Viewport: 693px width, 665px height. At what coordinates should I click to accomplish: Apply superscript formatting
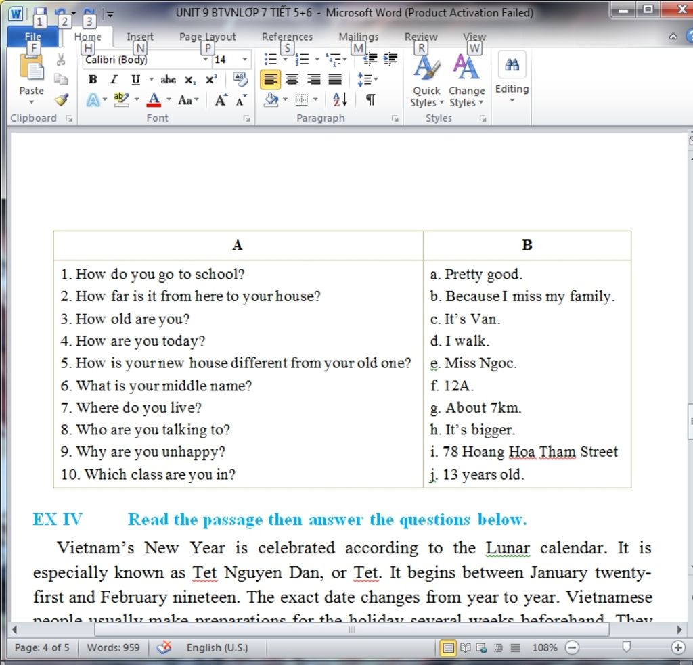(x=211, y=80)
